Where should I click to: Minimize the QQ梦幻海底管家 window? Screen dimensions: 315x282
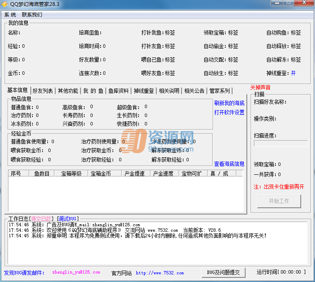pos(277,3)
